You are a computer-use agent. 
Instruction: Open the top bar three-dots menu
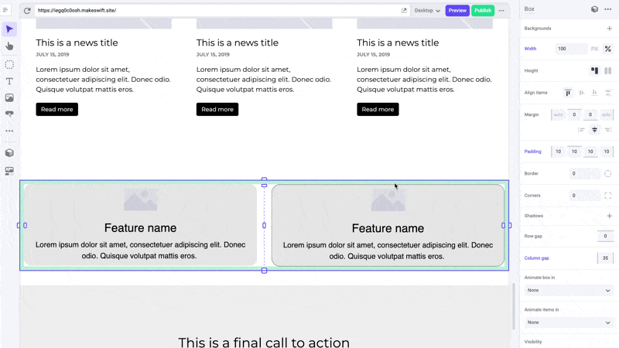[x=501, y=11]
